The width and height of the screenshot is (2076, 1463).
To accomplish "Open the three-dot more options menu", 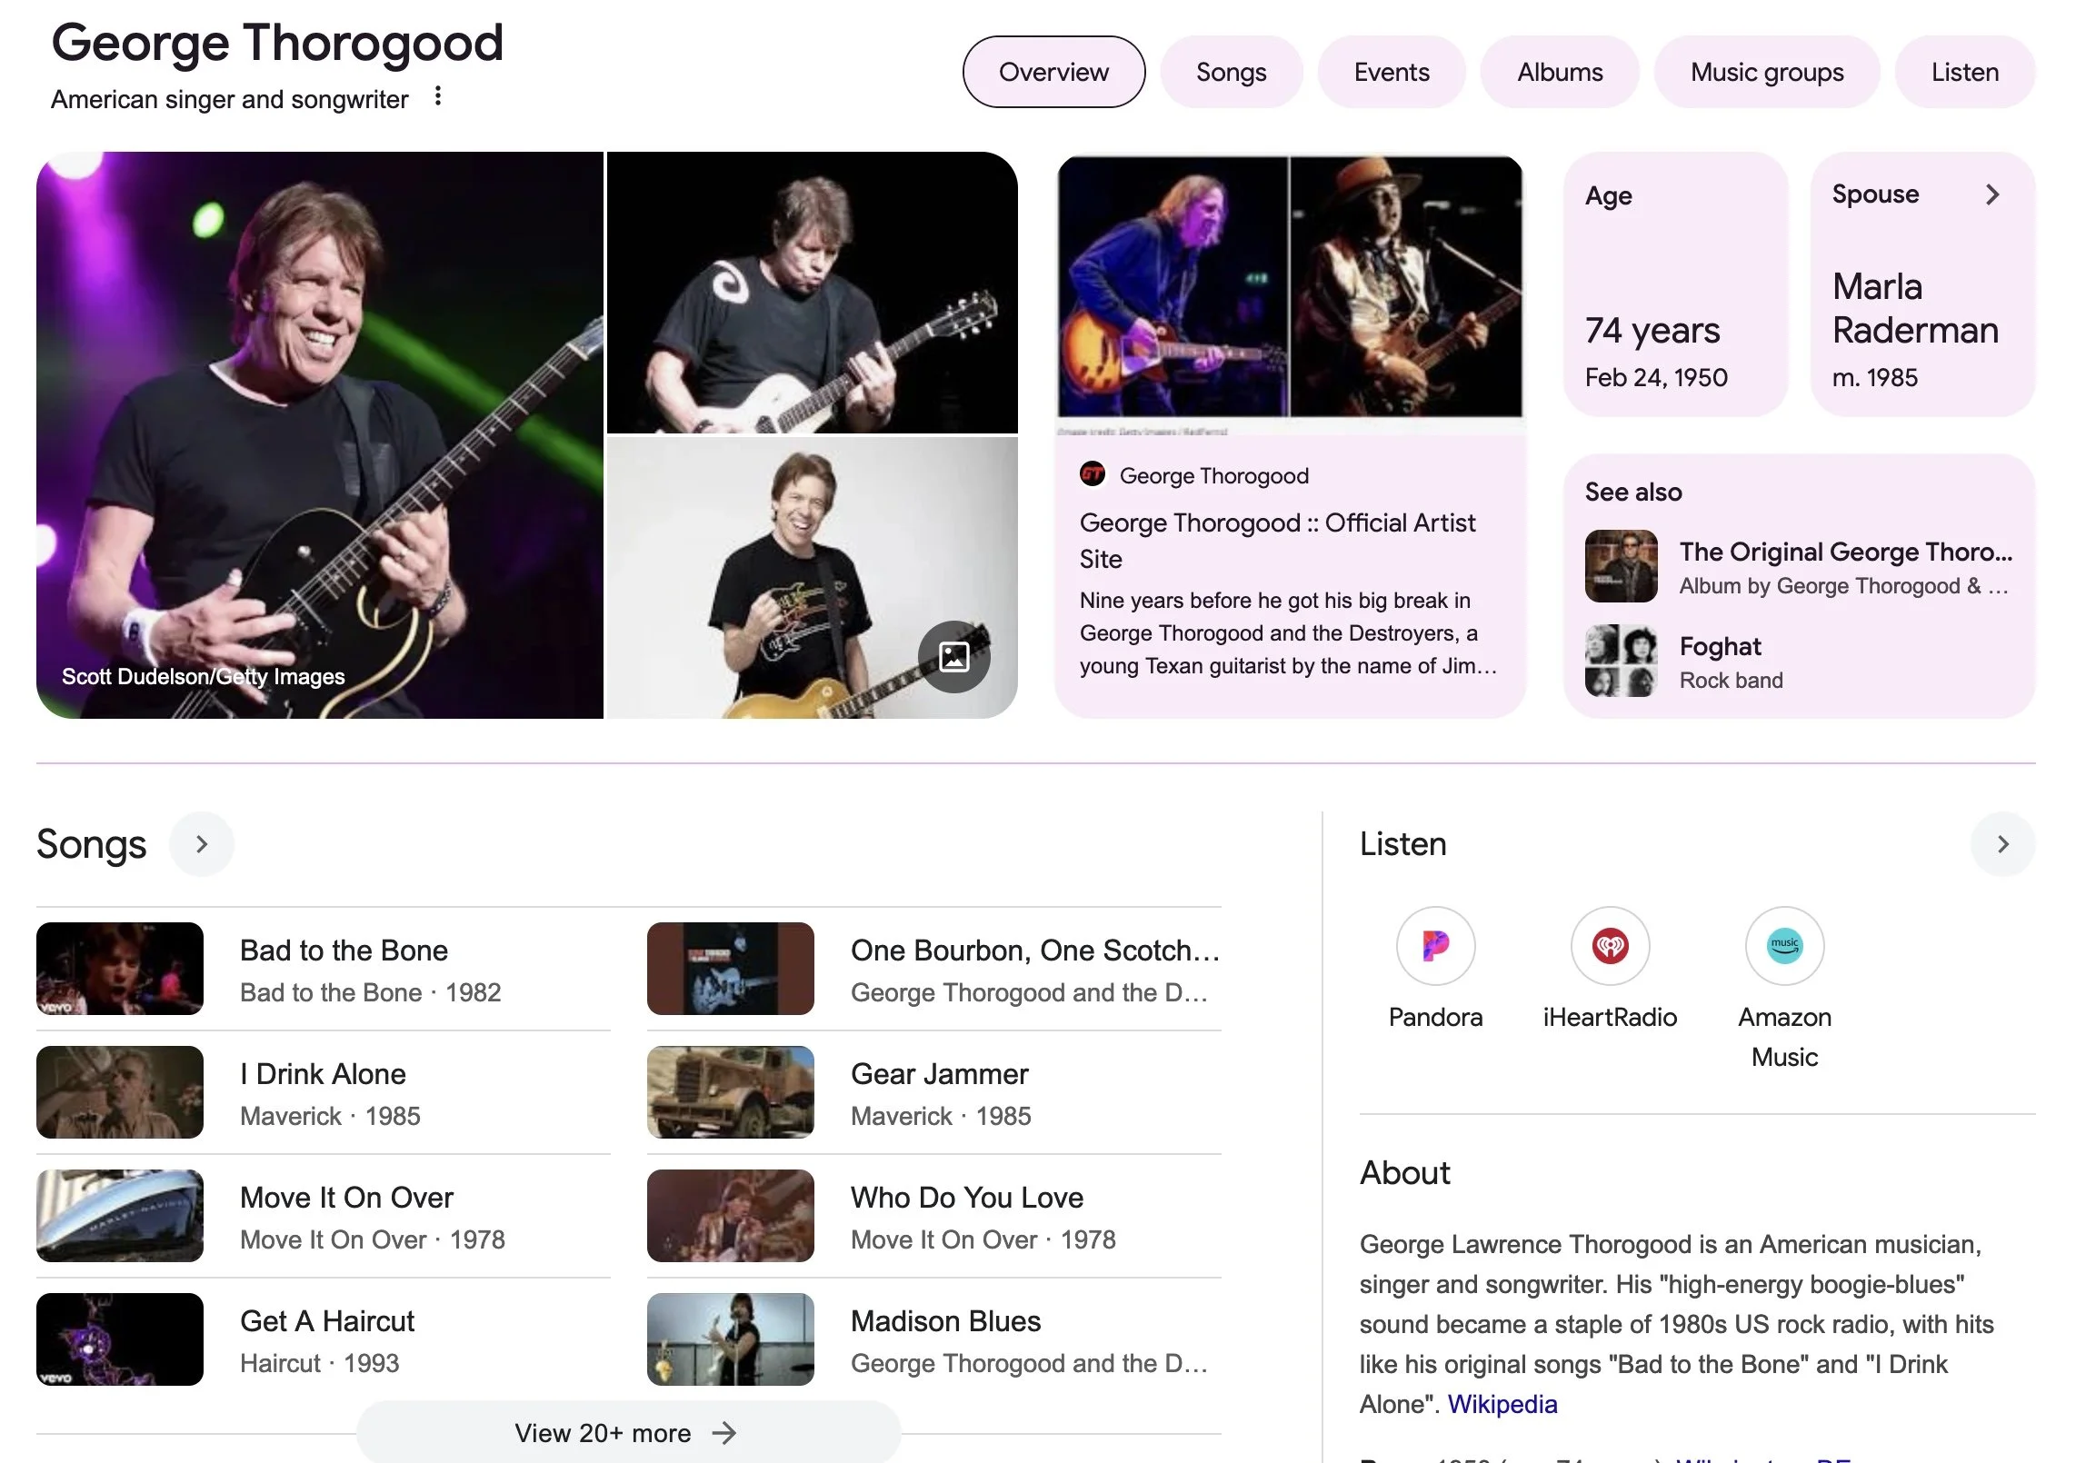I will 438,96.
